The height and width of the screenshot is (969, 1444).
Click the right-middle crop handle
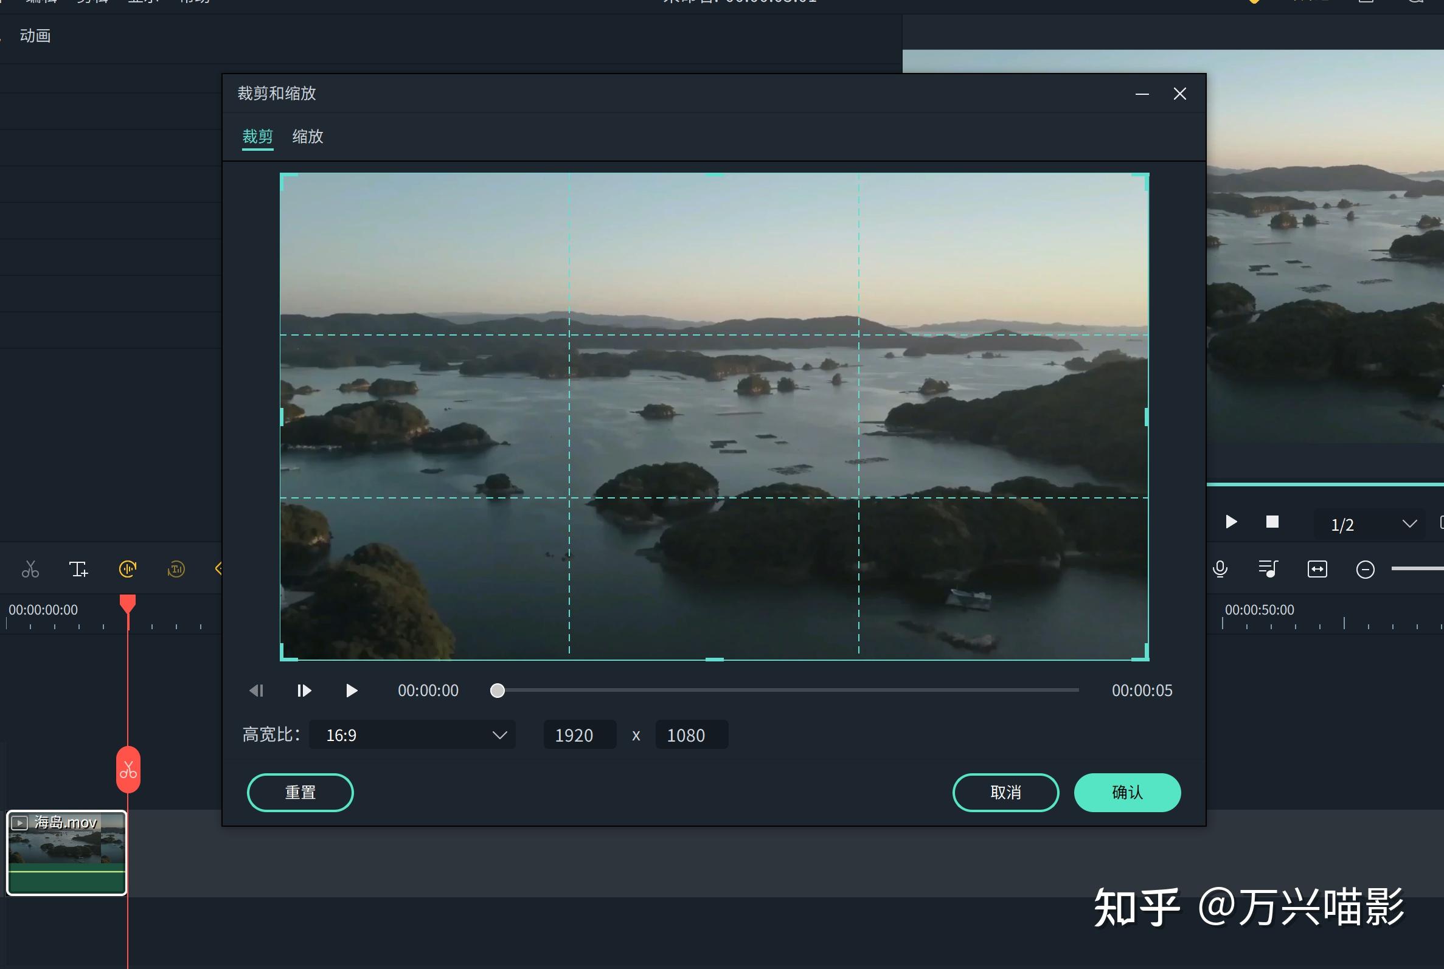pos(1147,417)
